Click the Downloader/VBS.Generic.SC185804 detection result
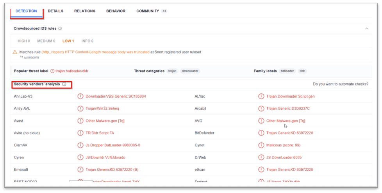Image resolution: width=382 pixels, height=193 pixels. click(x=116, y=96)
